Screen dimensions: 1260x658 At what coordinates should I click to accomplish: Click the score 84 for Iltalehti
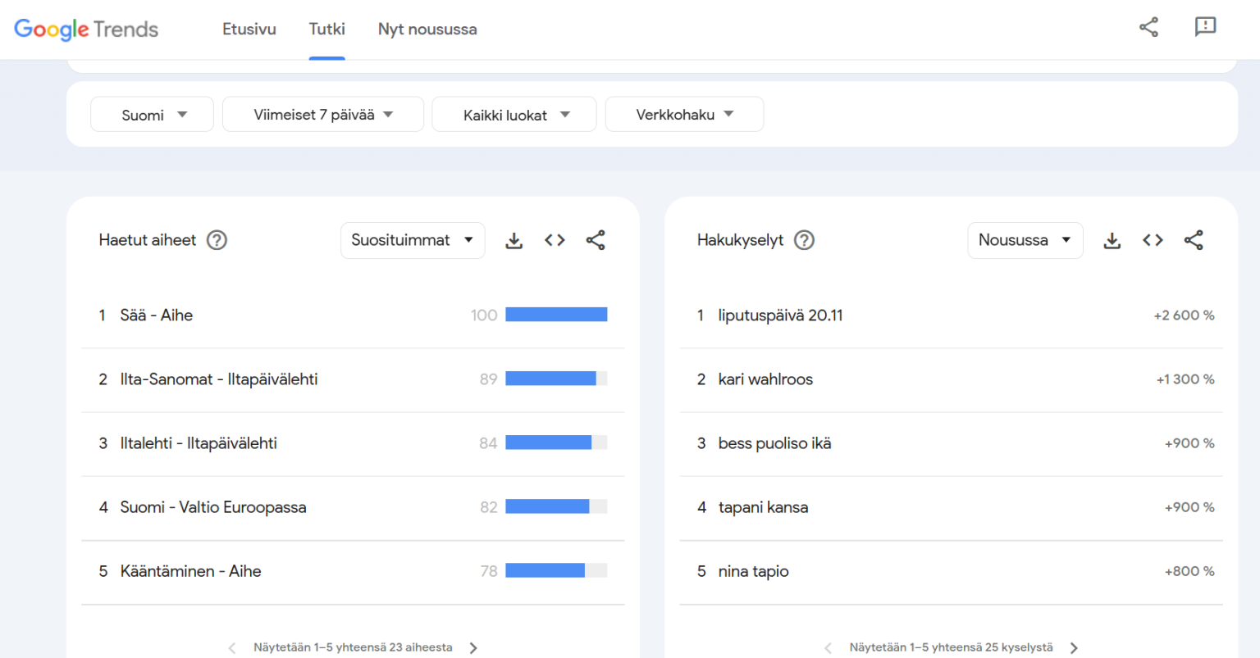pos(489,443)
